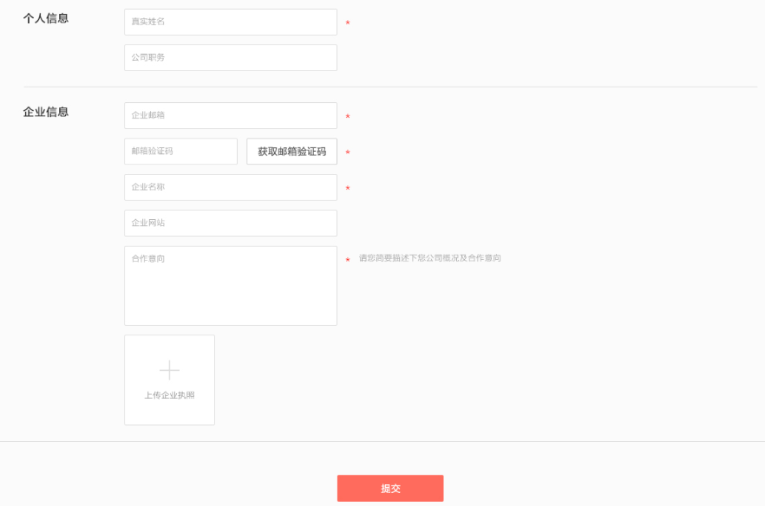765x506 pixels.
Task: Click the 邮箱验证码 verification code field
Action: (x=180, y=151)
